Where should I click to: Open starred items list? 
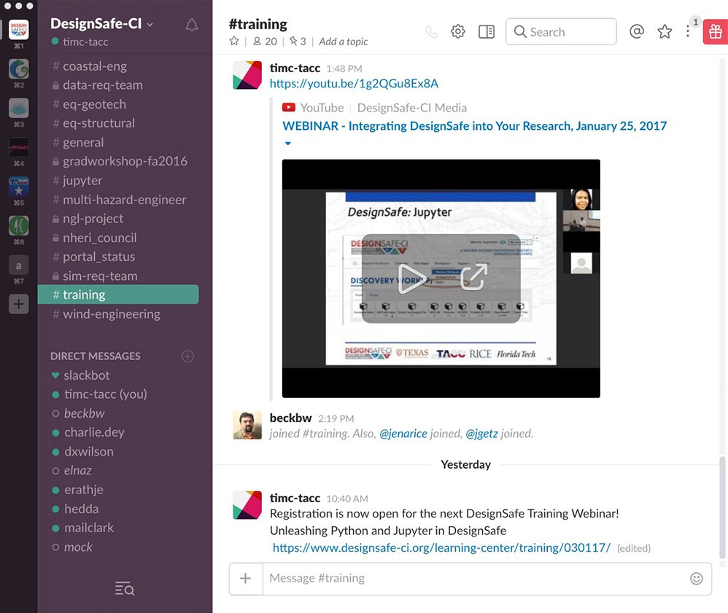(x=665, y=31)
